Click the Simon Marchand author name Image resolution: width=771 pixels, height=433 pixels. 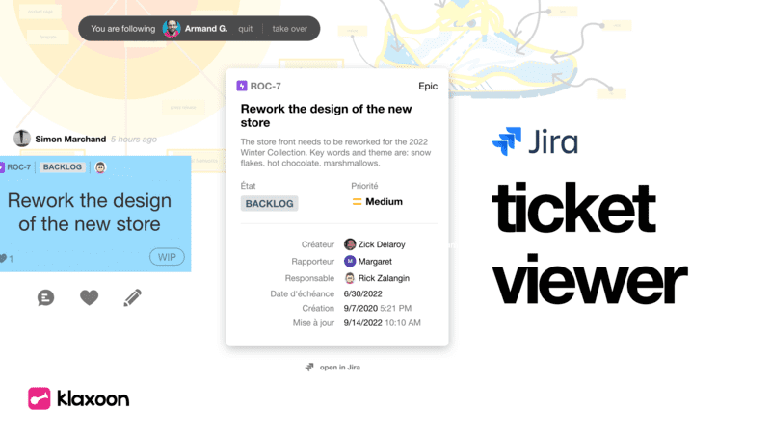pyautogui.click(x=70, y=139)
